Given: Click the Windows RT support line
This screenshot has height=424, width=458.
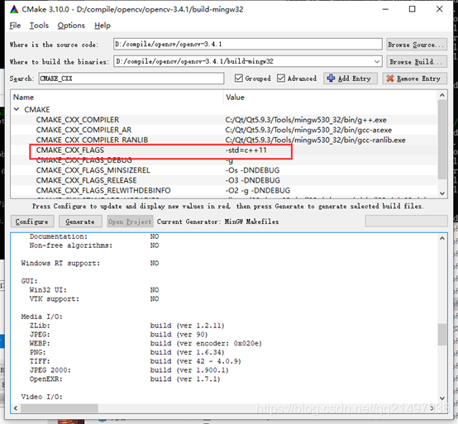Looking at the screenshot, I should click(90, 263).
